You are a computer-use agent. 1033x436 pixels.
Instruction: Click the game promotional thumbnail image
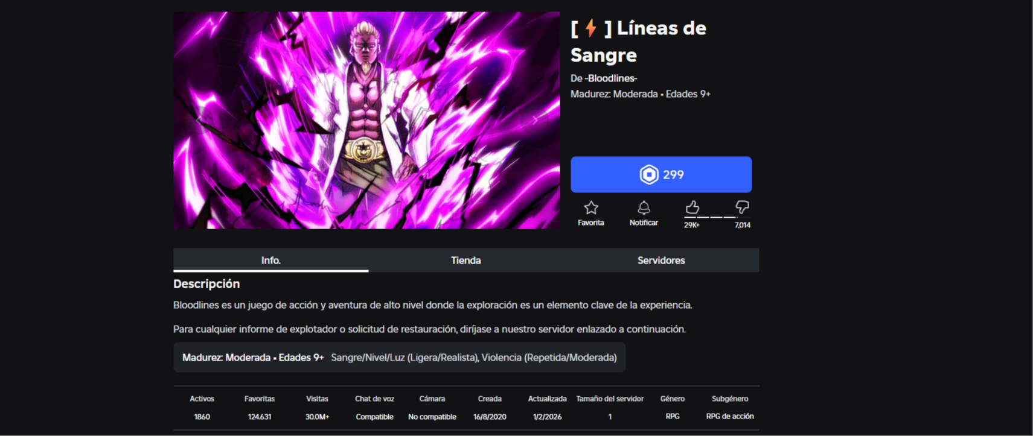coord(366,120)
